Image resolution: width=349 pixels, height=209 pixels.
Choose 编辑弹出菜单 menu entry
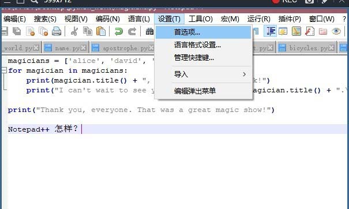coord(204,91)
